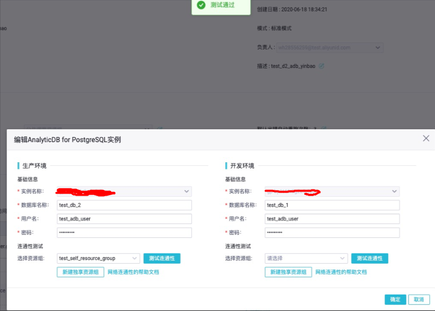
Task: Open the 请选择 resource group dropdown
Action: (x=306, y=258)
